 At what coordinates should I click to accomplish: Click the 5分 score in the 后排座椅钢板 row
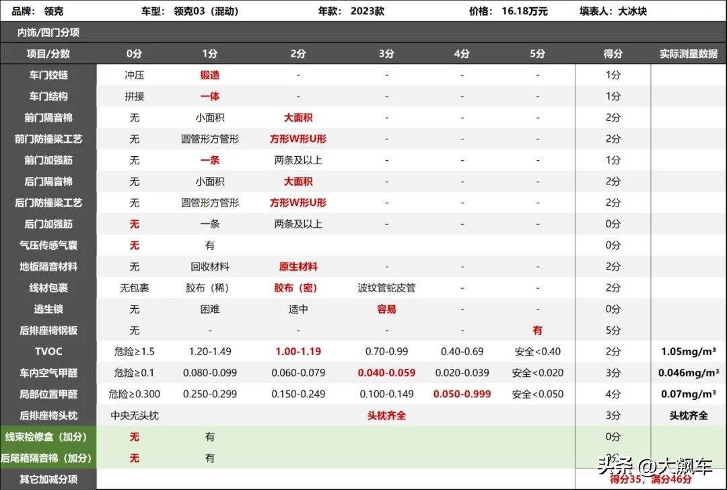click(613, 330)
